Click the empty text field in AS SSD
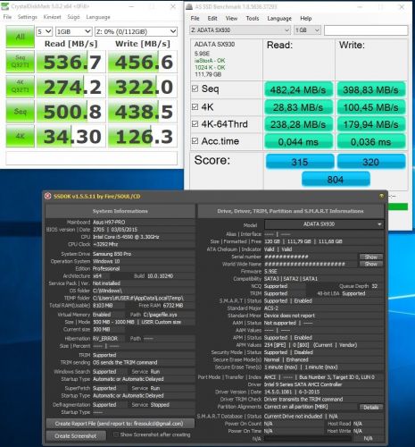Viewport: 415px width, 447px height. pyautogui.click(x=366, y=30)
